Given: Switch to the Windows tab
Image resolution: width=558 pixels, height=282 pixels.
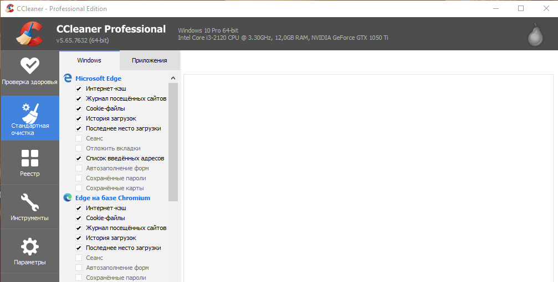Looking at the screenshot, I should coord(89,60).
